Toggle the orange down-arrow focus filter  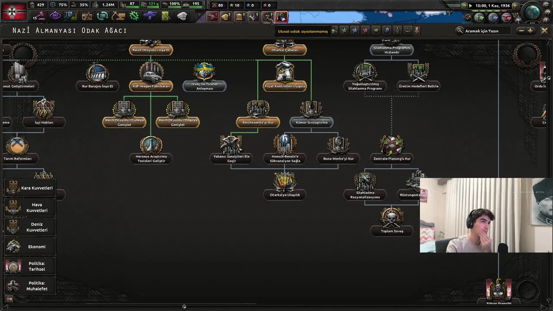tap(417, 30)
